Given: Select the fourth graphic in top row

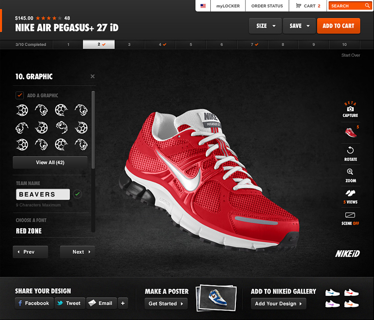Looking at the screenshot, I should pyautogui.click(x=81, y=110).
